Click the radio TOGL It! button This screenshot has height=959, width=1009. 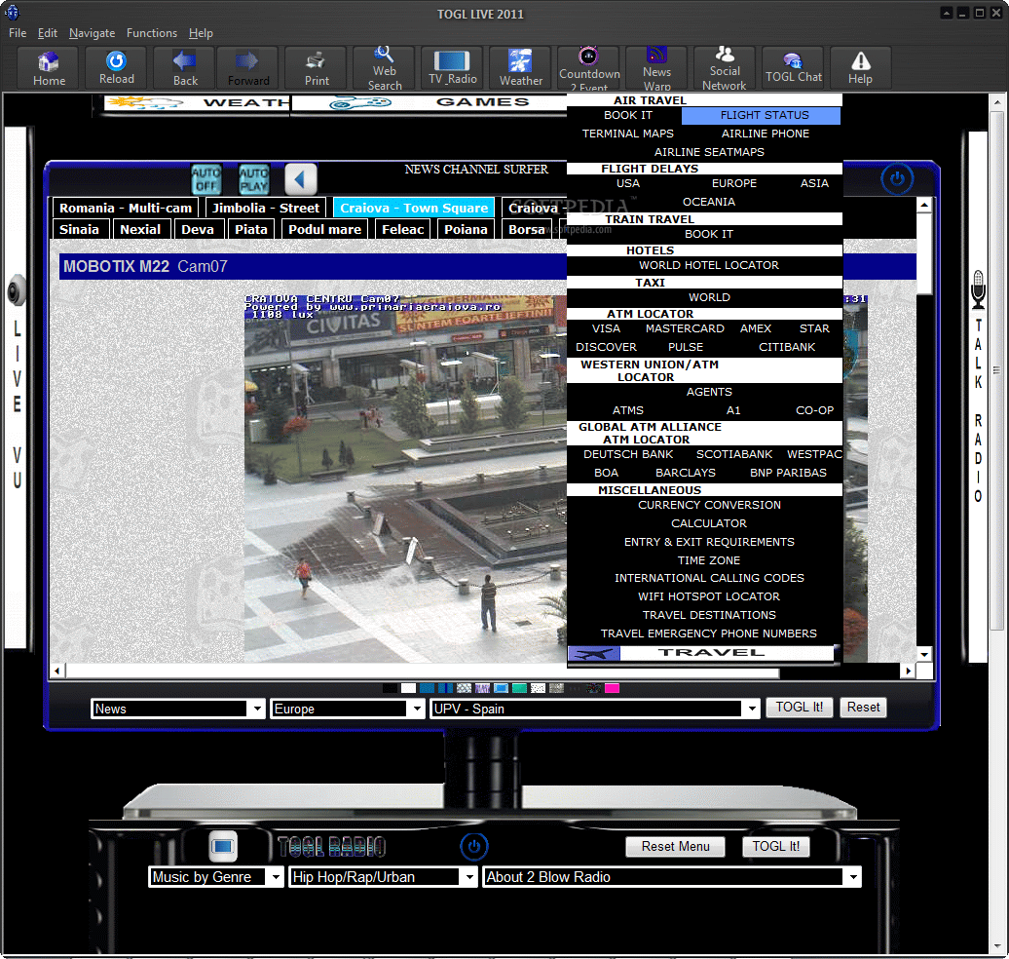776,846
